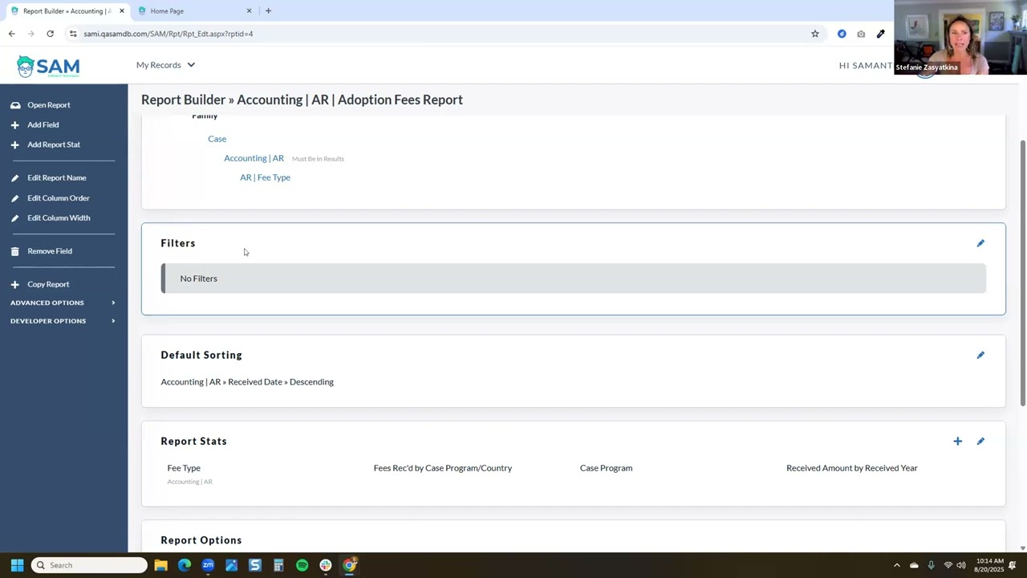Click the Remove Field trash icon
Image resolution: width=1027 pixels, height=578 pixels.
point(14,251)
